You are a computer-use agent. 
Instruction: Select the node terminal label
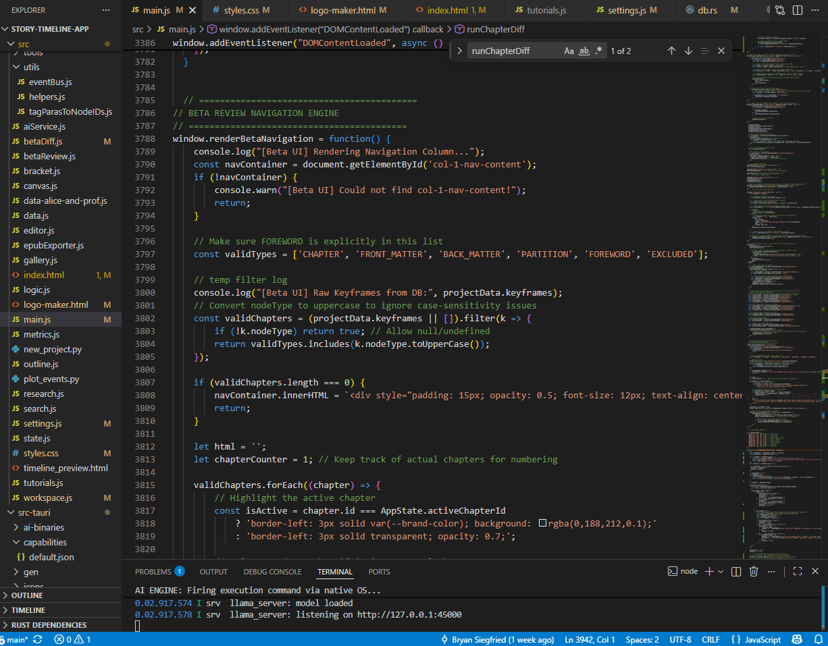pos(683,571)
